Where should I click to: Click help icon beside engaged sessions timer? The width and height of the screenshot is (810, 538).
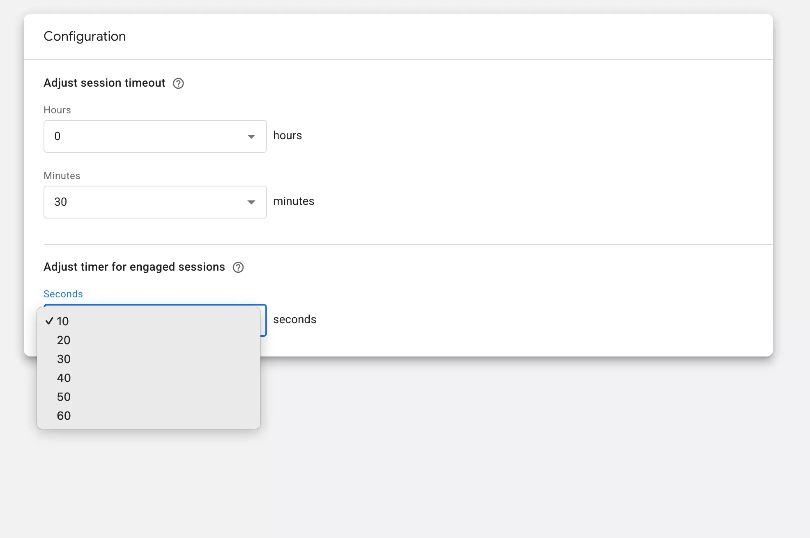tap(238, 267)
